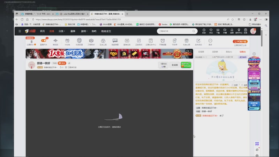Select the 直播 nav item
Screen dimensions: 279x157
(x=52, y=31)
